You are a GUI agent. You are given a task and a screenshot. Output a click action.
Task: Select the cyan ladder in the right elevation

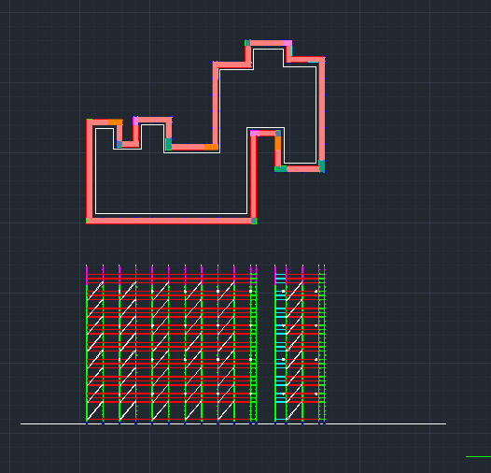[281, 347]
